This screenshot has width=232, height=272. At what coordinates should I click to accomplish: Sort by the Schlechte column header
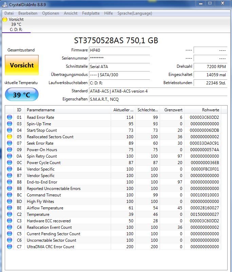click(x=147, y=110)
